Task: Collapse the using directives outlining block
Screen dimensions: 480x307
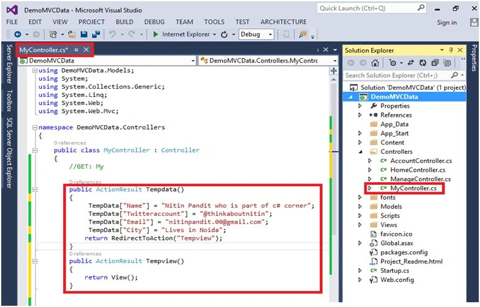Action: coord(35,71)
